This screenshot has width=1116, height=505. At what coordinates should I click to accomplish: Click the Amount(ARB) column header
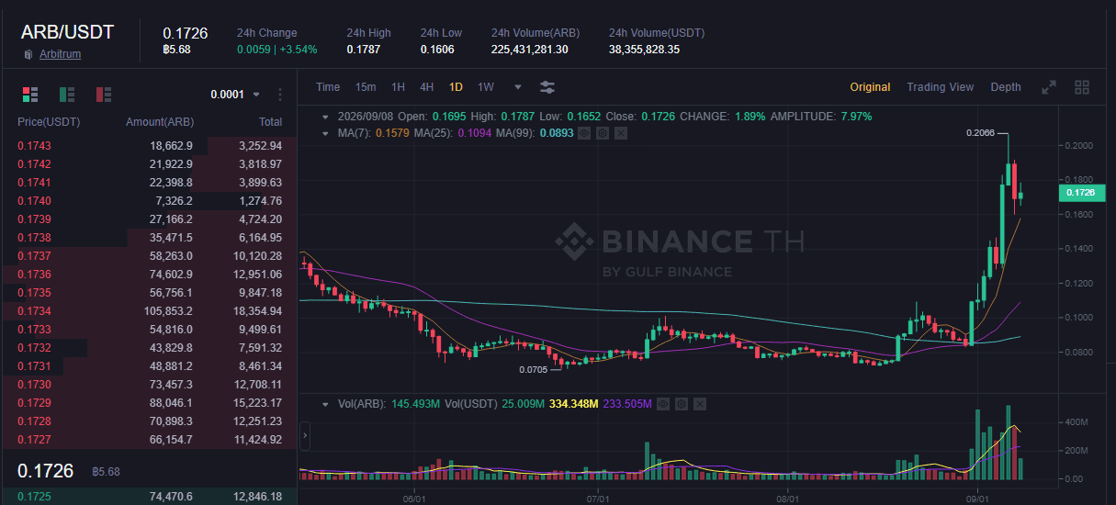pyautogui.click(x=160, y=122)
